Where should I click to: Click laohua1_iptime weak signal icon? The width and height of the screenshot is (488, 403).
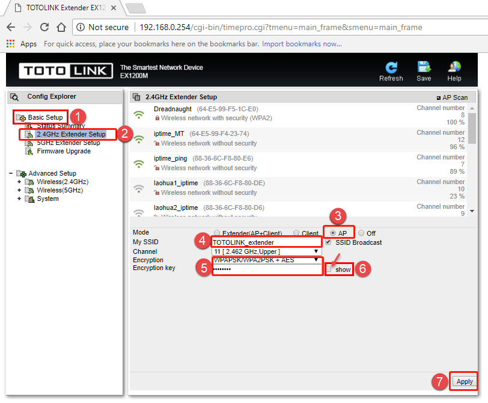pyautogui.click(x=139, y=188)
